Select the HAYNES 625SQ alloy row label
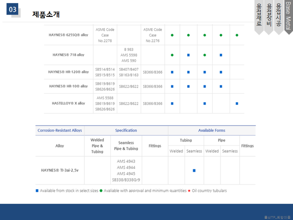This screenshot has height=220, width=293. click(x=68, y=35)
